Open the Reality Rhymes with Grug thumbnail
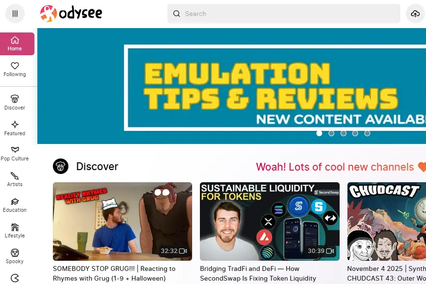 pos(123,221)
